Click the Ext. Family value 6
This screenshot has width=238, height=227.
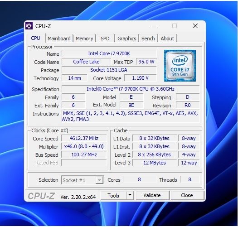pyautogui.click(x=73, y=105)
